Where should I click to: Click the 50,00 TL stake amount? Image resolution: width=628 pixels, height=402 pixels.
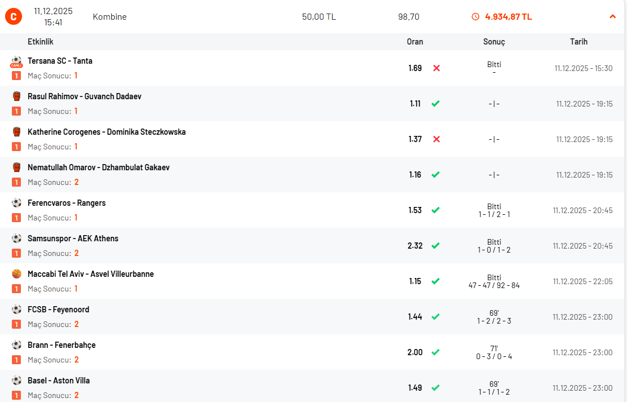pyautogui.click(x=319, y=17)
